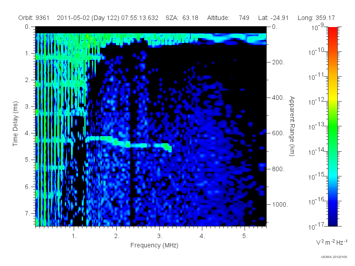The height and width of the screenshot is (266, 355).
Task: Click the '10^-9' colorbar tick label
Action: click(318, 27)
